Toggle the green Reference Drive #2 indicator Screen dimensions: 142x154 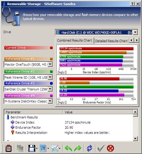coord(51,72)
